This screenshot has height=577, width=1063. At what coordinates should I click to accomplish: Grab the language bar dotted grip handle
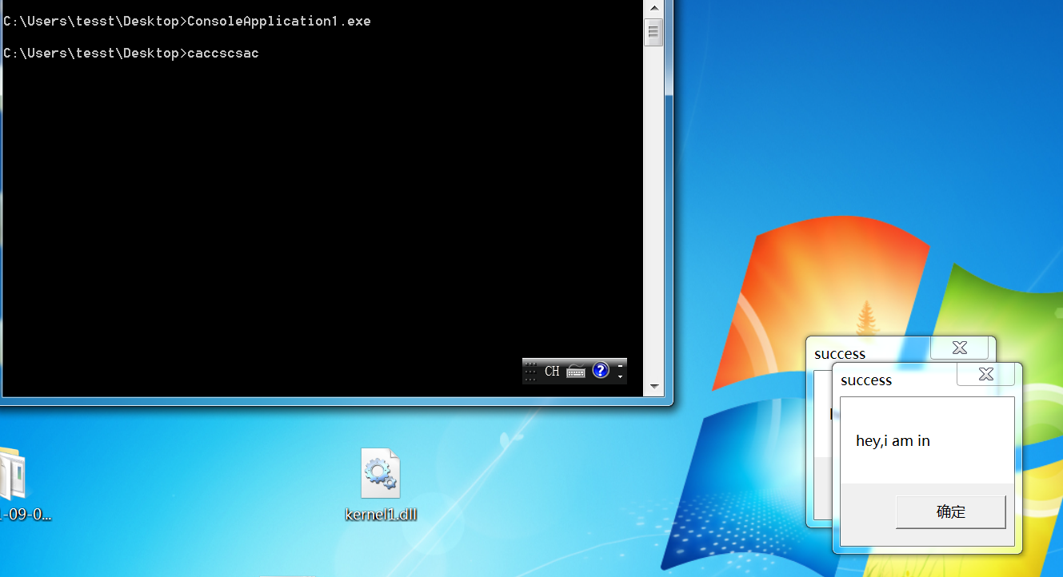tap(530, 371)
